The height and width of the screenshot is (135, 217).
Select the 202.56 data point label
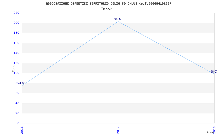(x=118, y=19)
